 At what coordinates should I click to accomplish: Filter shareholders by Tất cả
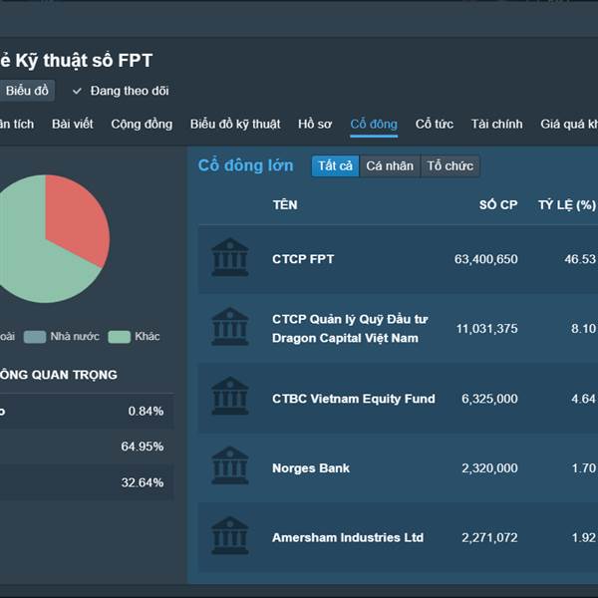tap(335, 165)
